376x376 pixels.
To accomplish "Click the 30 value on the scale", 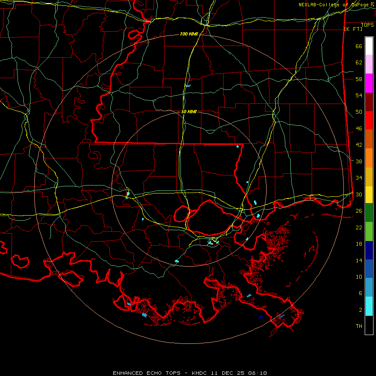I will (359, 194).
